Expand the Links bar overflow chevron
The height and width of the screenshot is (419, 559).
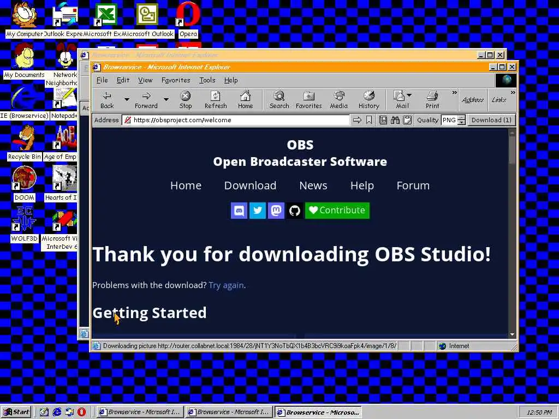tap(513, 93)
